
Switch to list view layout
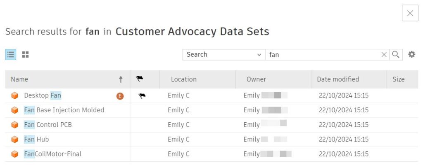click(x=11, y=54)
